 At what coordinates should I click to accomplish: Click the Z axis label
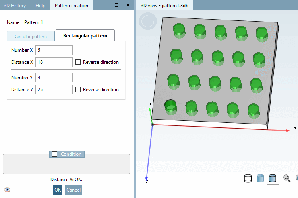click(x=147, y=182)
